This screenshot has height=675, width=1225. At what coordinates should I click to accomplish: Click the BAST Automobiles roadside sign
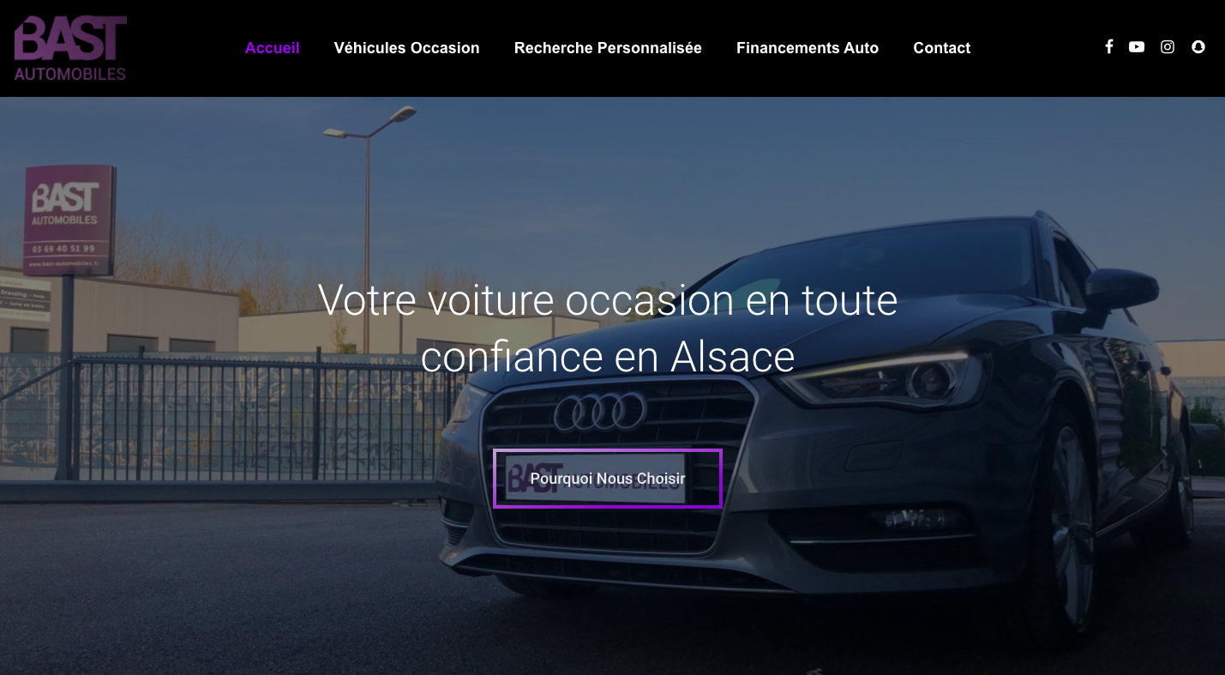click(x=69, y=220)
